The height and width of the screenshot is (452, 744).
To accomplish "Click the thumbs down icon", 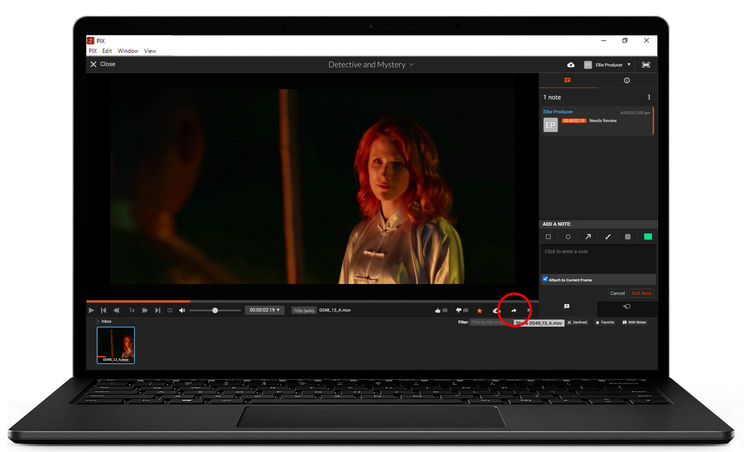I will pos(458,311).
